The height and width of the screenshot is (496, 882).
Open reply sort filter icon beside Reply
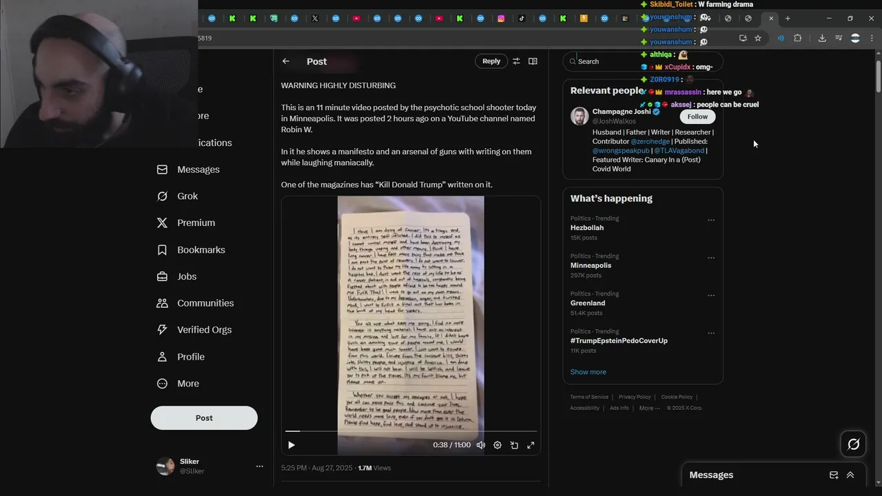pos(516,61)
